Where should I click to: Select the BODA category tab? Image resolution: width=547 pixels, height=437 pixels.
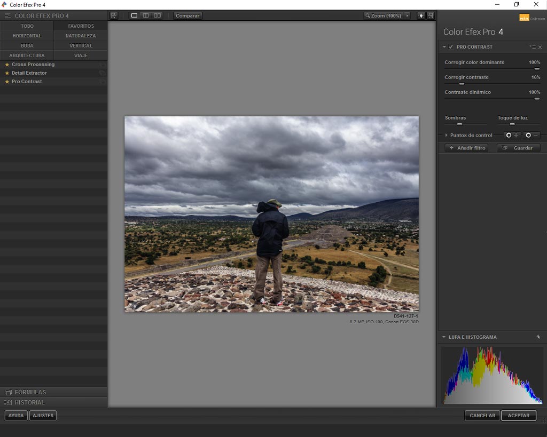coord(27,46)
